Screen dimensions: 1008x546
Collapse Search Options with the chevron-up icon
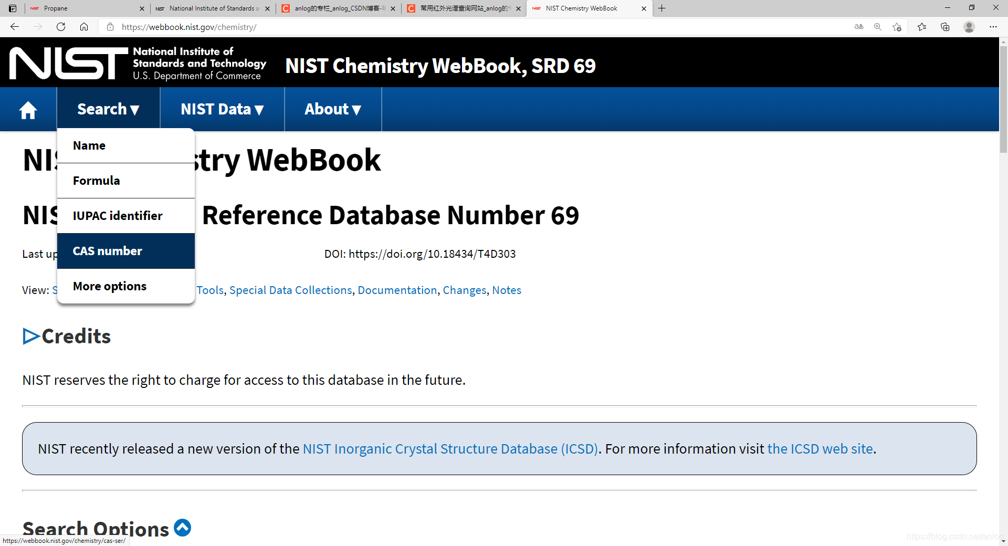[x=182, y=528]
